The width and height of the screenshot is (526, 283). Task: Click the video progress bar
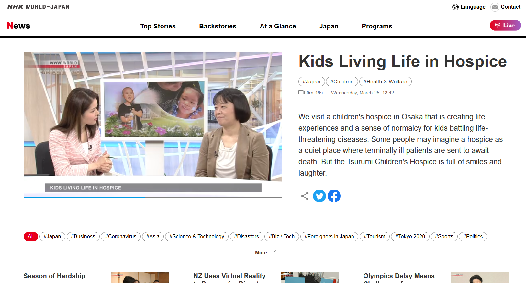[x=153, y=197]
